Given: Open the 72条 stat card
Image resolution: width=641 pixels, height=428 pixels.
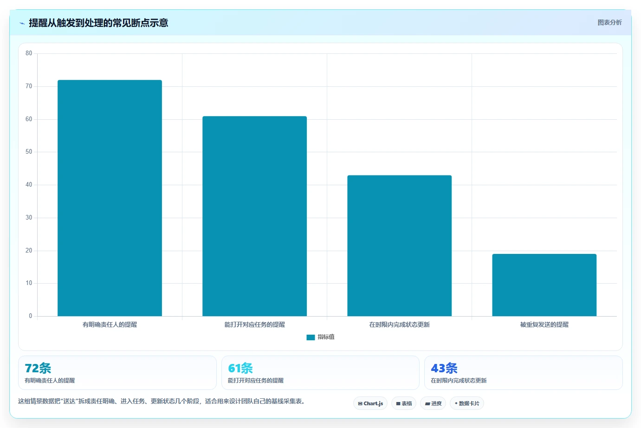Looking at the screenshot, I should (x=117, y=373).
